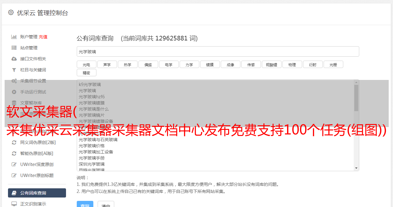
Task: Click the 镀膜 tag button
Action: (x=210, y=64)
